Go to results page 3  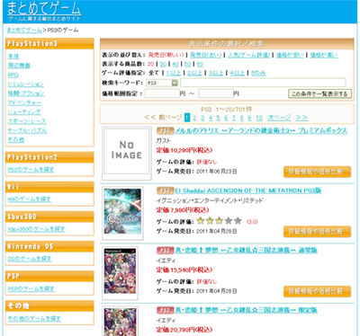[202, 118]
